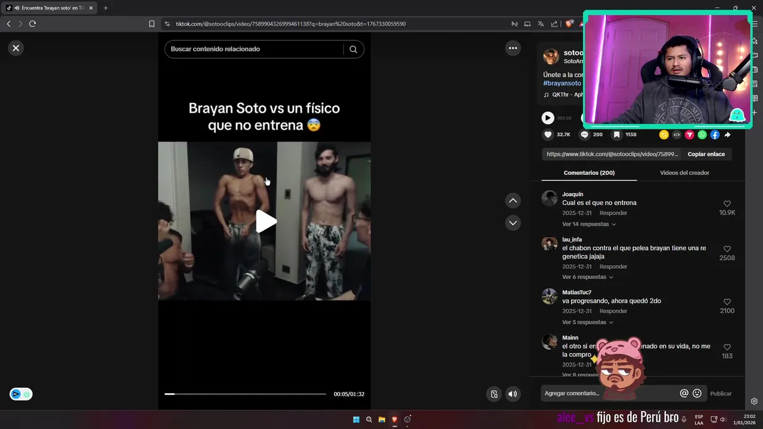Click the red send-to-friends icon
This screenshot has height=429, width=763.
(x=689, y=135)
